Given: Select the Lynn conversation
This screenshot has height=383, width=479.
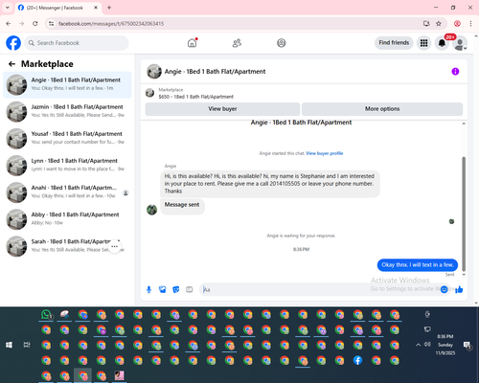Looking at the screenshot, I should 67,165.
